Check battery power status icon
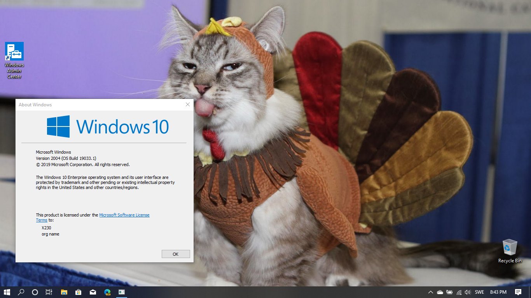This screenshot has width=531, height=298. pos(449,292)
